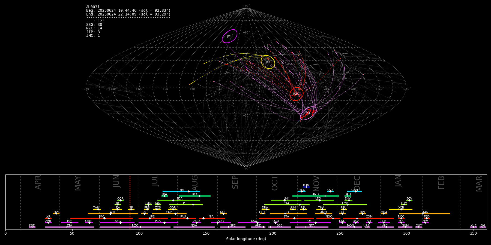Click the 350 tick on solar longitude axis
This screenshot has width=491, height=245.
(x=473, y=233)
